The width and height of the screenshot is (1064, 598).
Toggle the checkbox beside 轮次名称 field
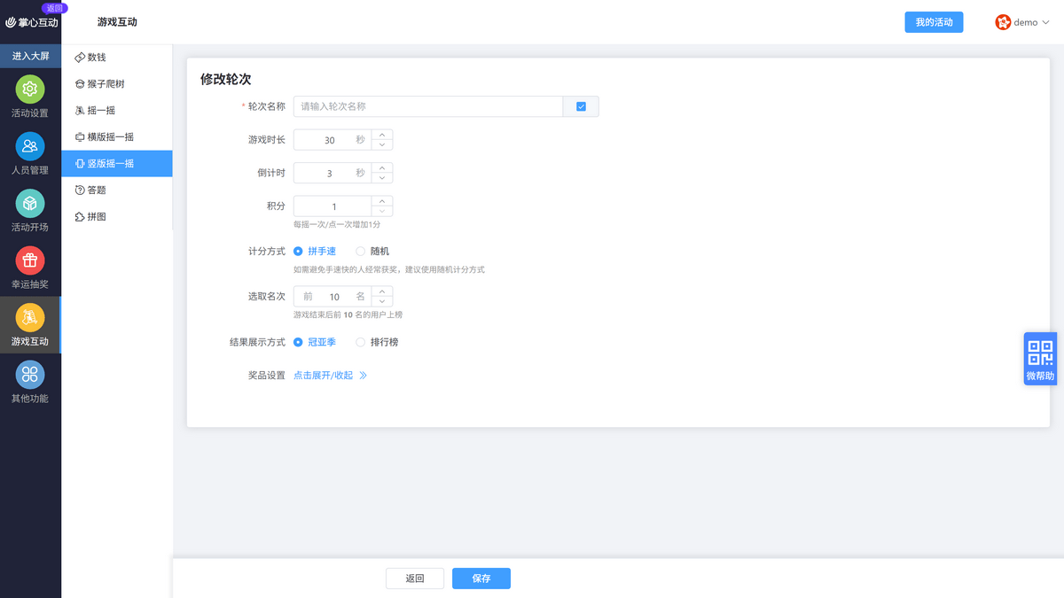(581, 106)
